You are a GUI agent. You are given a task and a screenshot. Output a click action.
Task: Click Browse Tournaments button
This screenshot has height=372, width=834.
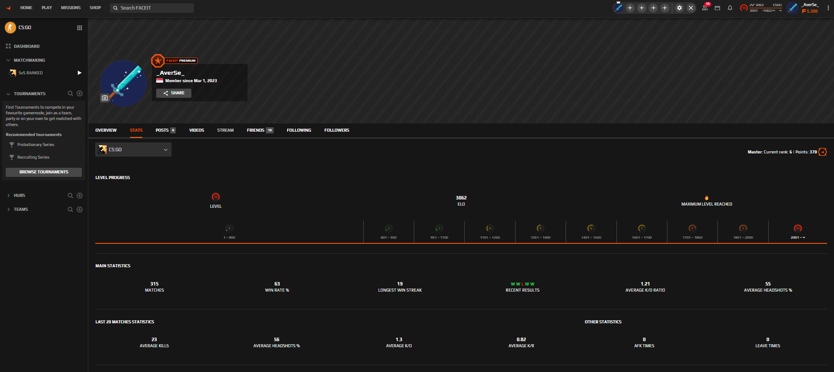(44, 172)
